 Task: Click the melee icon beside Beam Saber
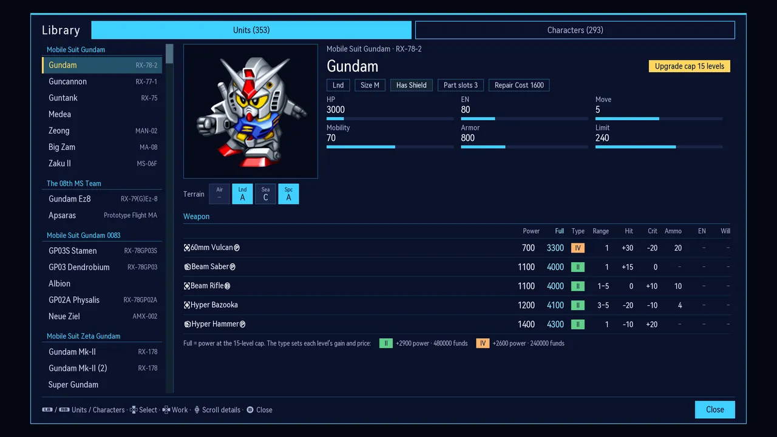coord(188,267)
